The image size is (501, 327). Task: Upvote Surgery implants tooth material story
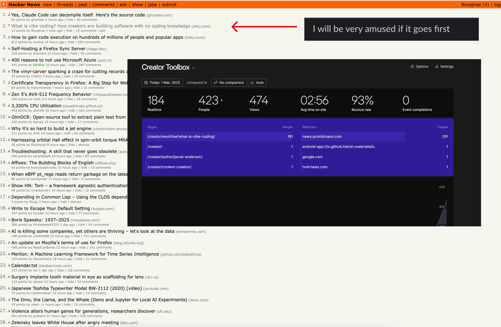pos(9,277)
